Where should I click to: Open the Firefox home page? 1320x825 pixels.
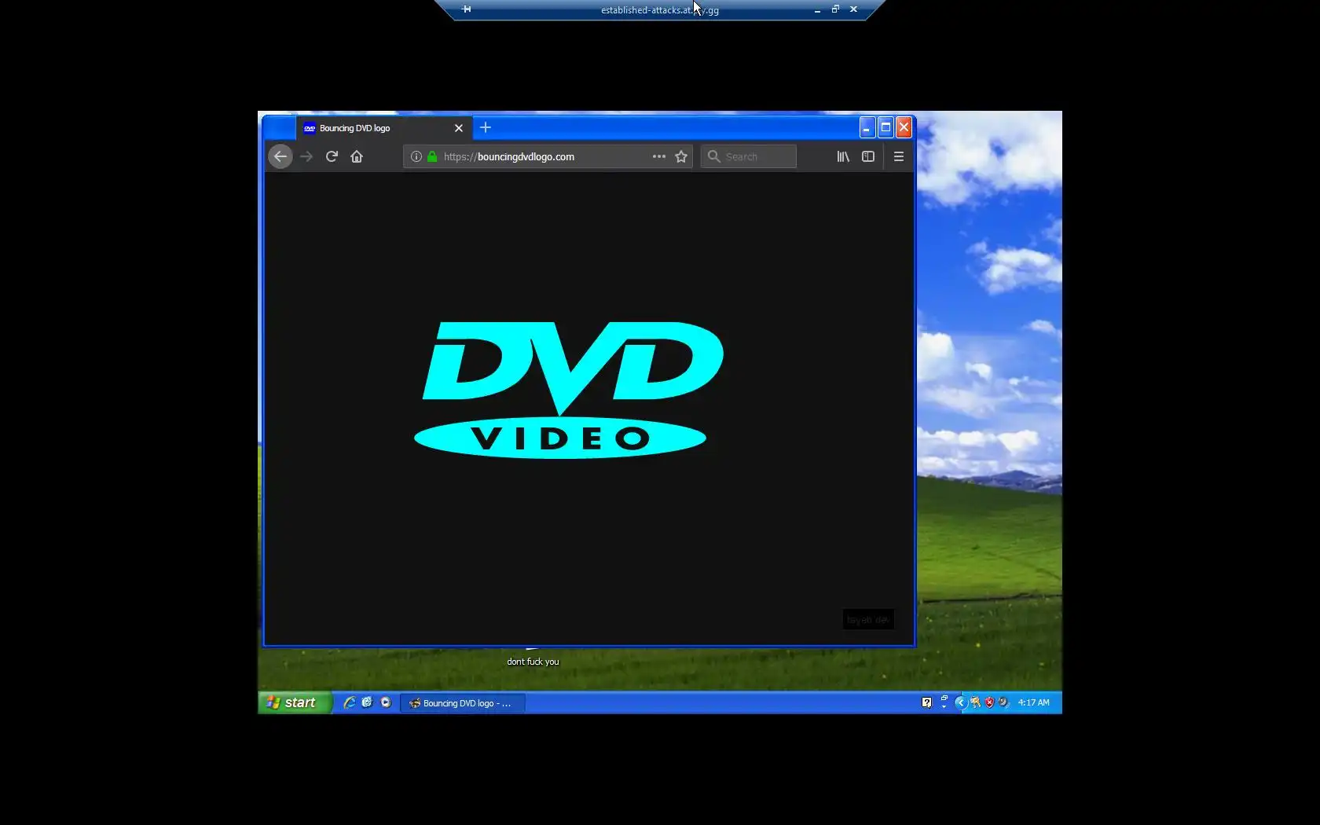(357, 156)
